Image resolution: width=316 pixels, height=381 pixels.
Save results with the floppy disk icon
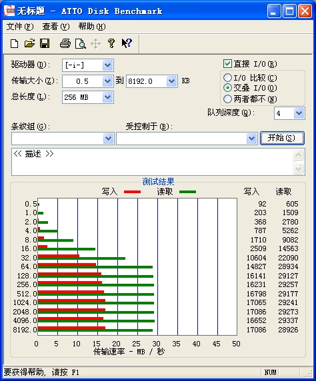pos(45,44)
